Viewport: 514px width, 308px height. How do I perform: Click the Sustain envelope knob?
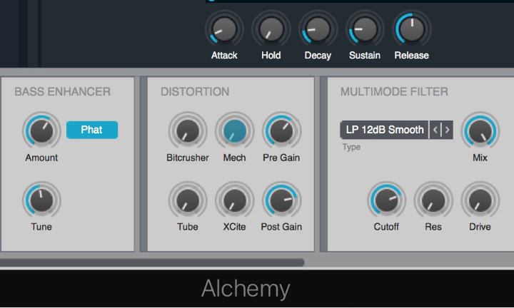365,29
